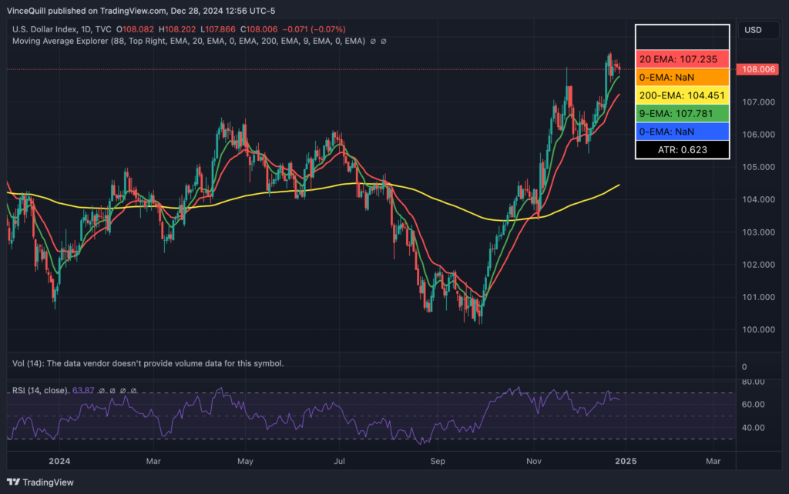Screen dimensions: 789x494
Task: Hide the RSI indicator
Action: coord(112,391)
